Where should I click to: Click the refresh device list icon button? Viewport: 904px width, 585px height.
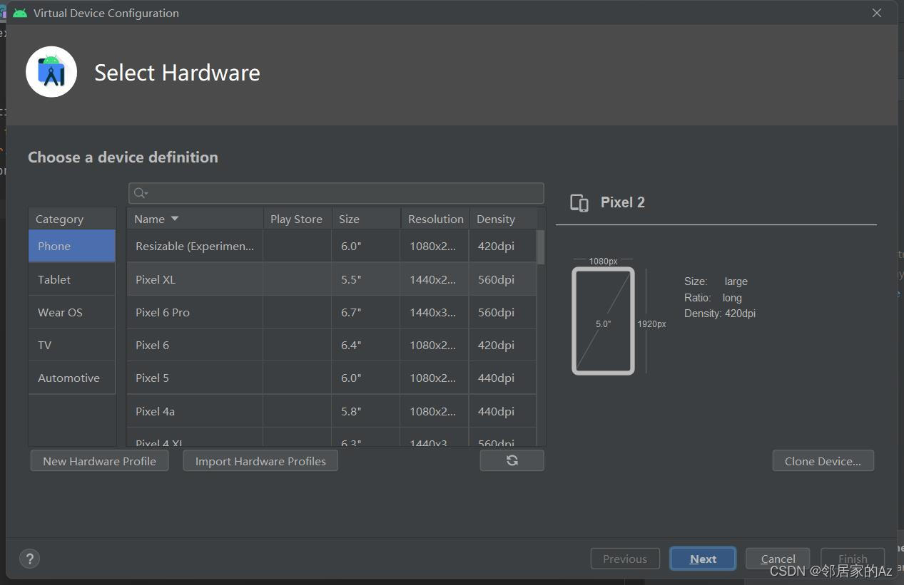tap(512, 460)
